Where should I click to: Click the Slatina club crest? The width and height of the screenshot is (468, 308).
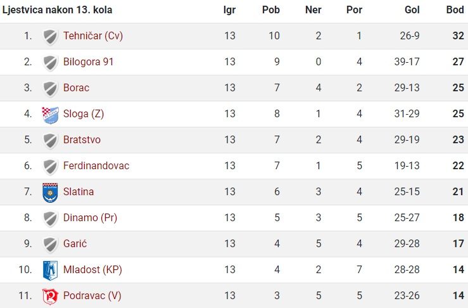[x=50, y=193]
